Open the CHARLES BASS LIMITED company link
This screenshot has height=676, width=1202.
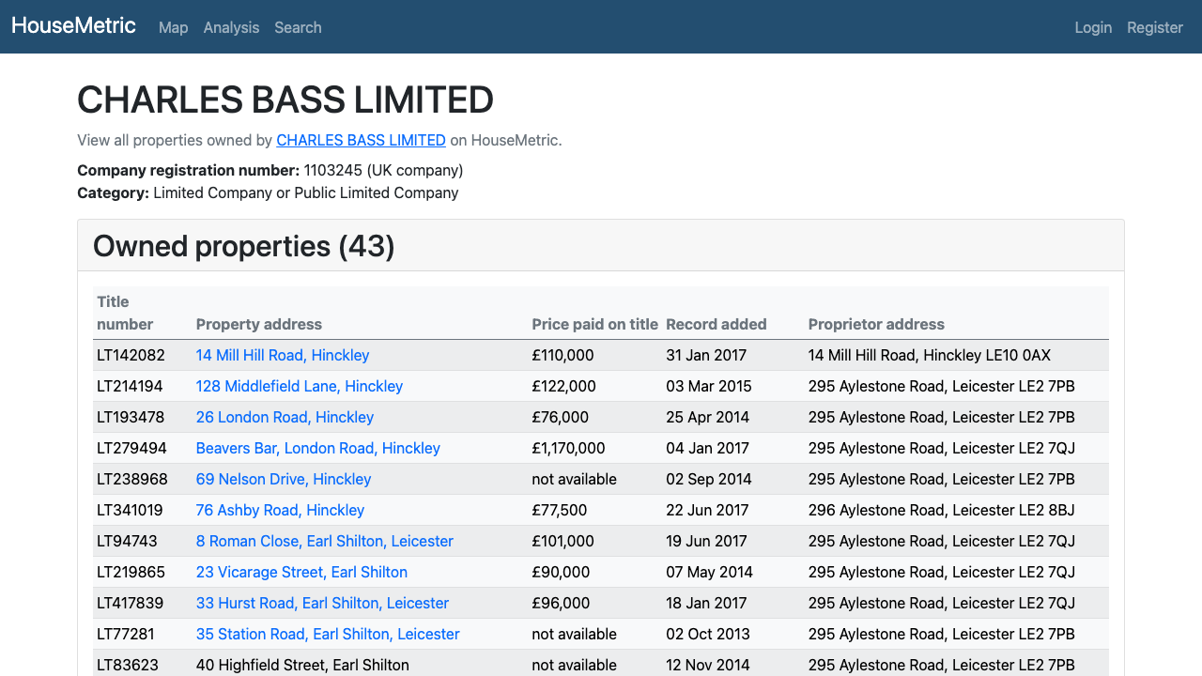361,140
